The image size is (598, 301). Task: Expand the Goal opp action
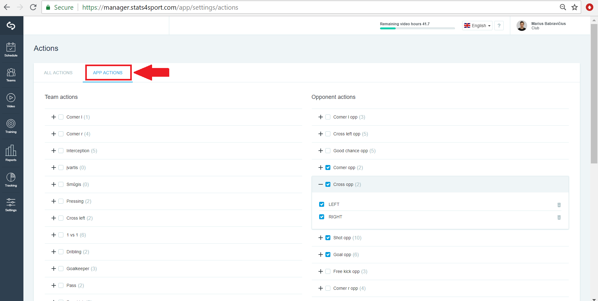(x=321, y=255)
